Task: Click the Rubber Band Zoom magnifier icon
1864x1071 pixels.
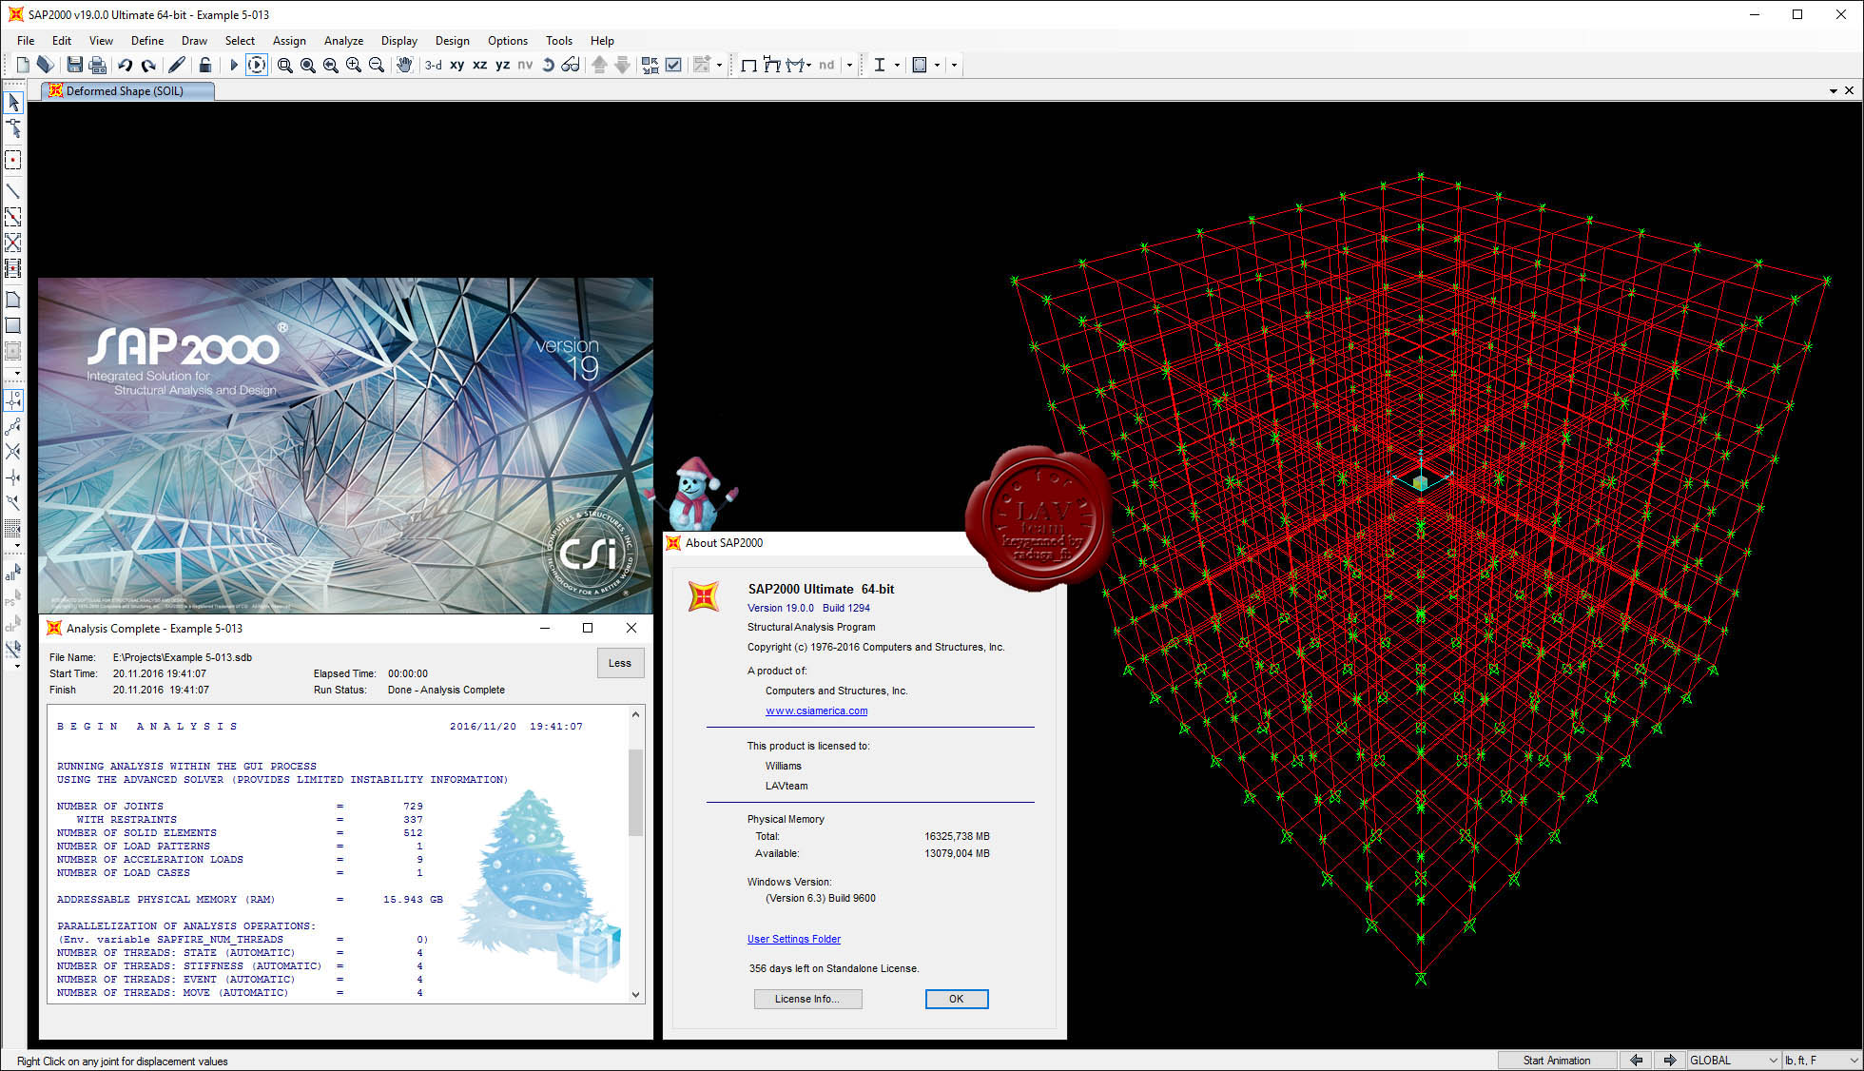Action: pos(284,65)
